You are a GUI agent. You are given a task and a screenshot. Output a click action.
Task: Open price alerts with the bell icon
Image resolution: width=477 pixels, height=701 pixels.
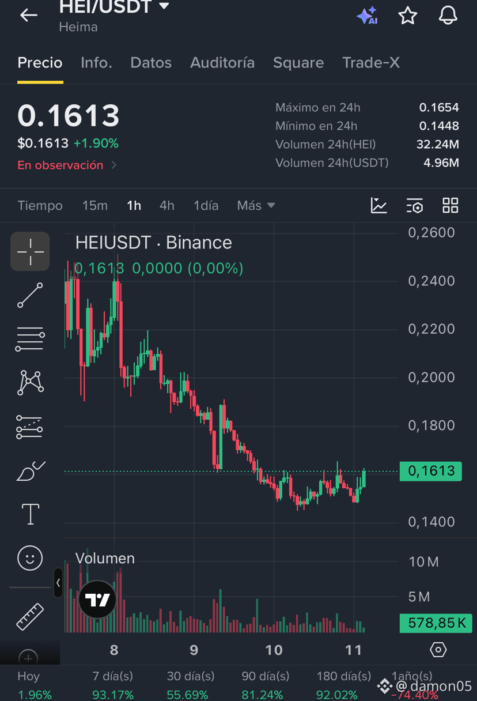click(x=448, y=16)
